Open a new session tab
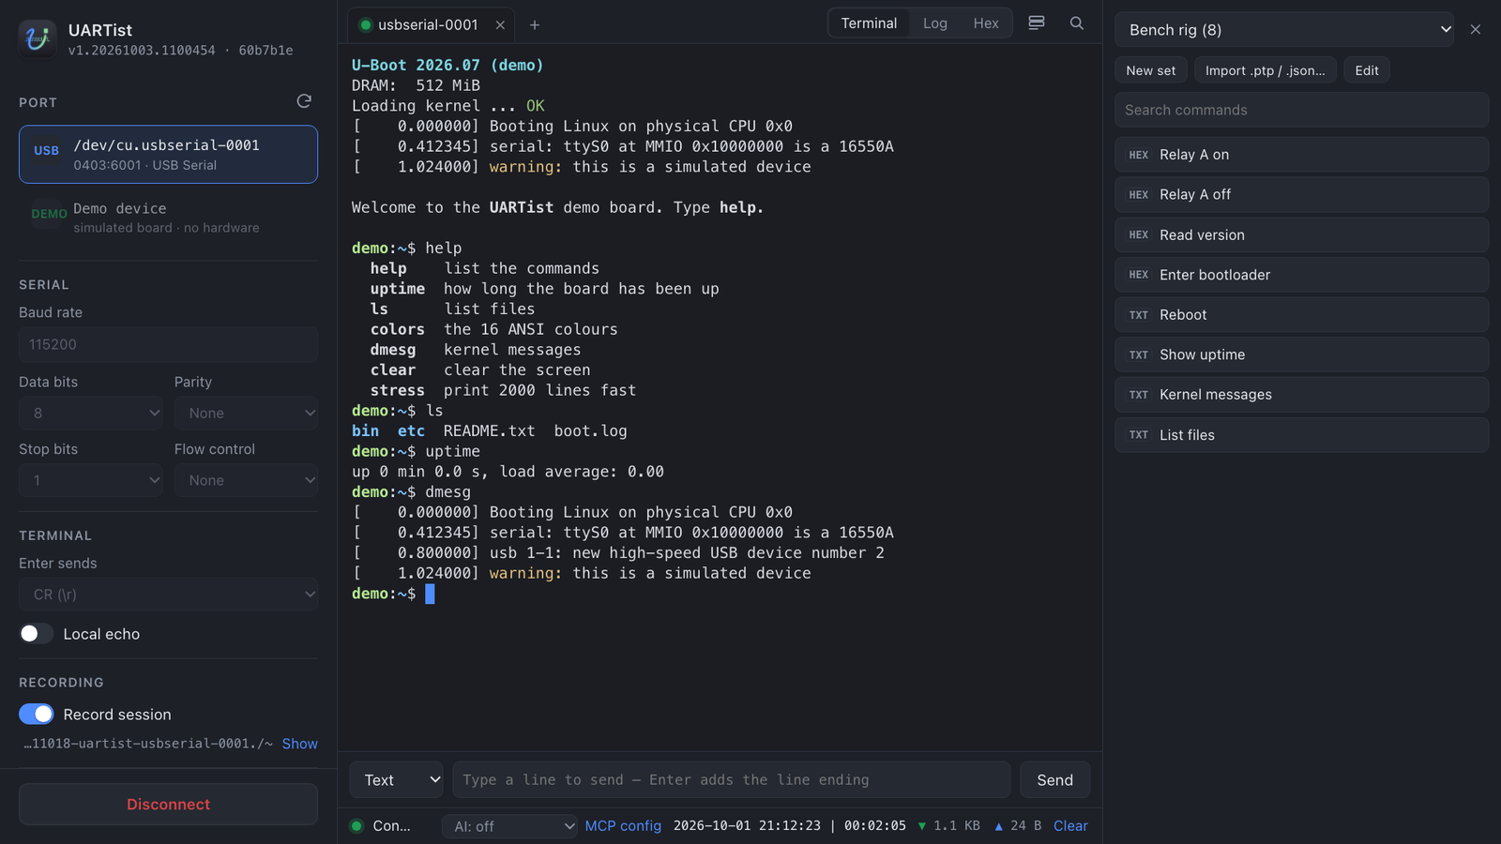The height and width of the screenshot is (844, 1501). pyautogui.click(x=535, y=25)
